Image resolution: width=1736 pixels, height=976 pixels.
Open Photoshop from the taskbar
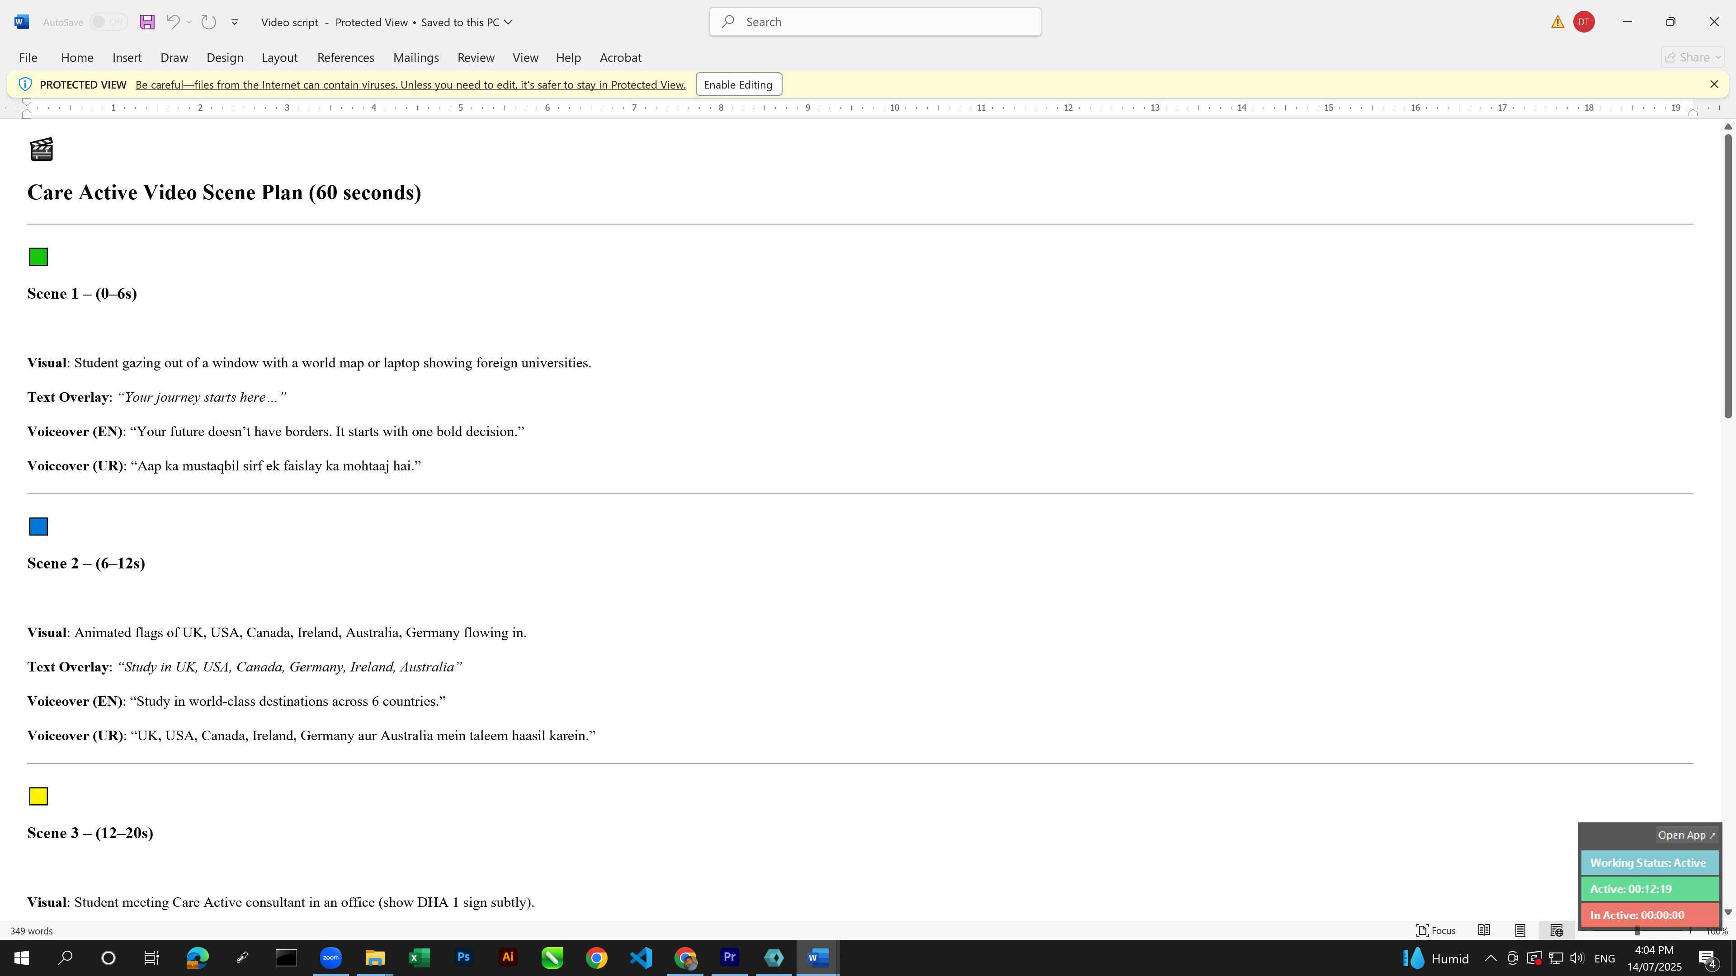coord(464,958)
